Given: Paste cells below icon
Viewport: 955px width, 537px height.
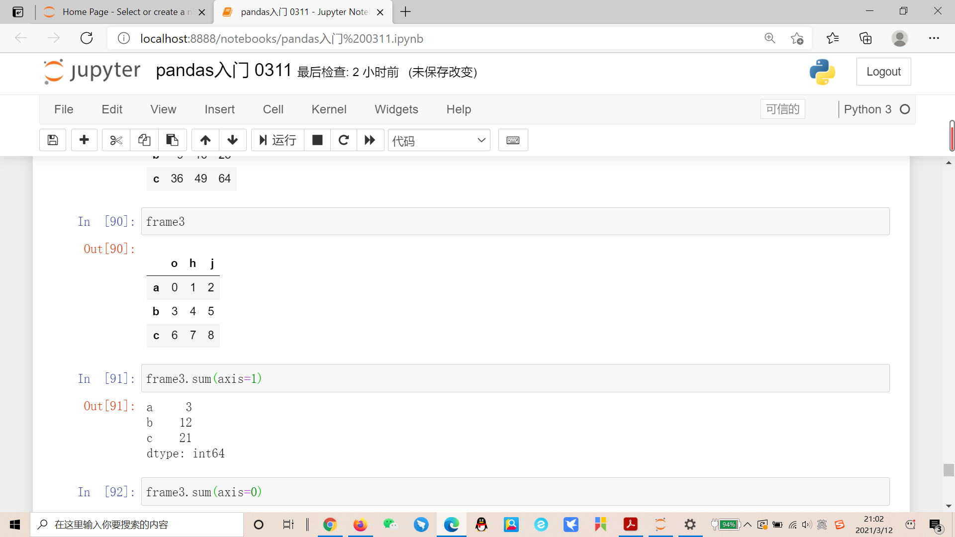Looking at the screenshot, I should 172,140.
